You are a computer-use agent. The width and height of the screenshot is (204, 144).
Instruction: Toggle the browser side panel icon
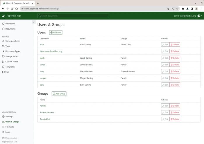click(192, 9)
